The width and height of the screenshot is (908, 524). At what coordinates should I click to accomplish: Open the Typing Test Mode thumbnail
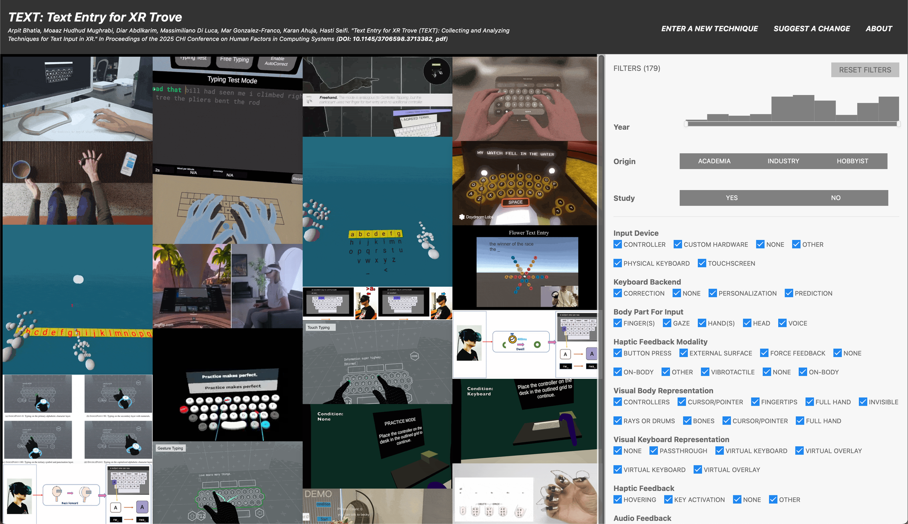[x=227, y=113]
